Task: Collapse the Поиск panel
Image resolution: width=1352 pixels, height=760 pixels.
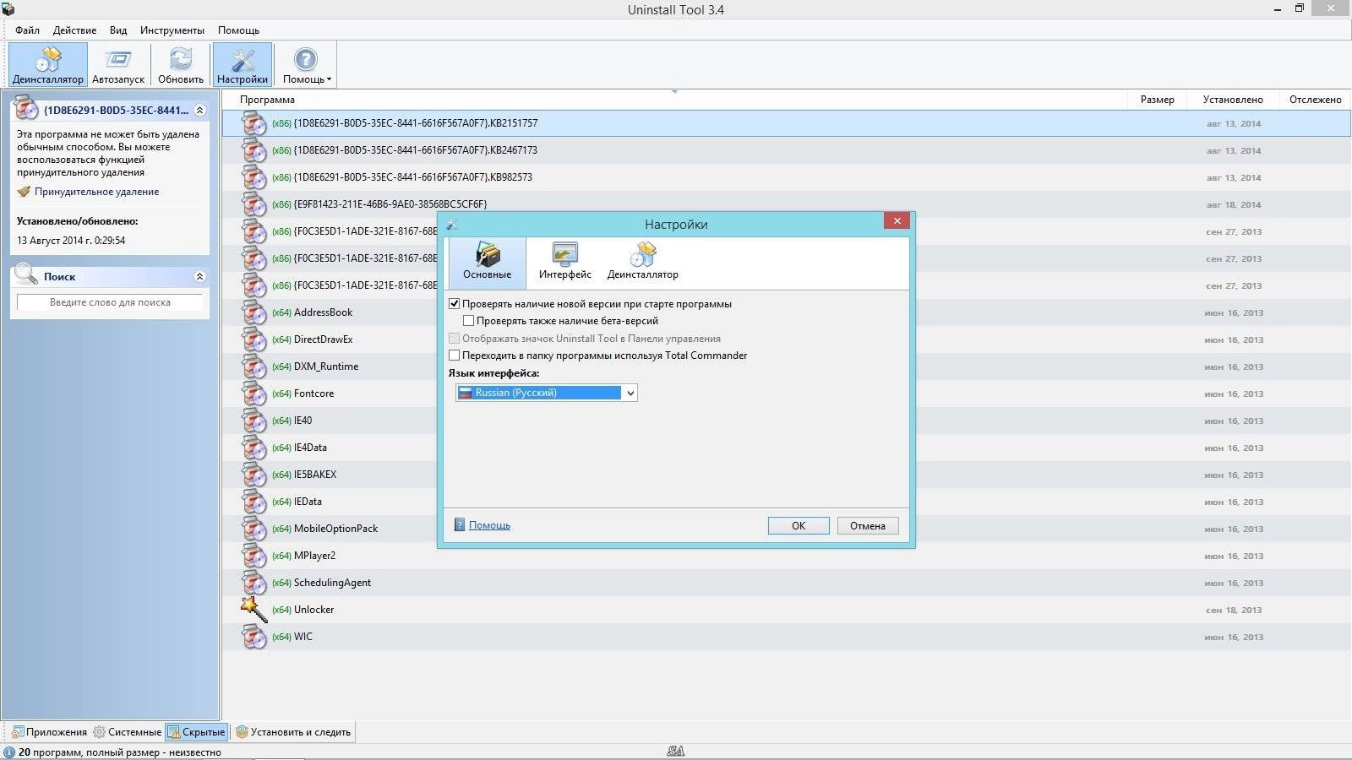Action: [199, 276]
